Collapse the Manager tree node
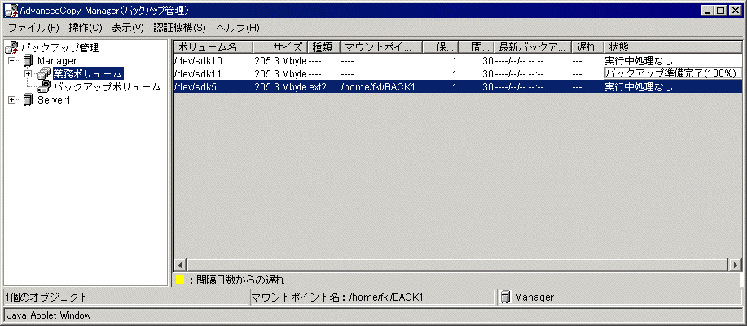 point(11,61)
